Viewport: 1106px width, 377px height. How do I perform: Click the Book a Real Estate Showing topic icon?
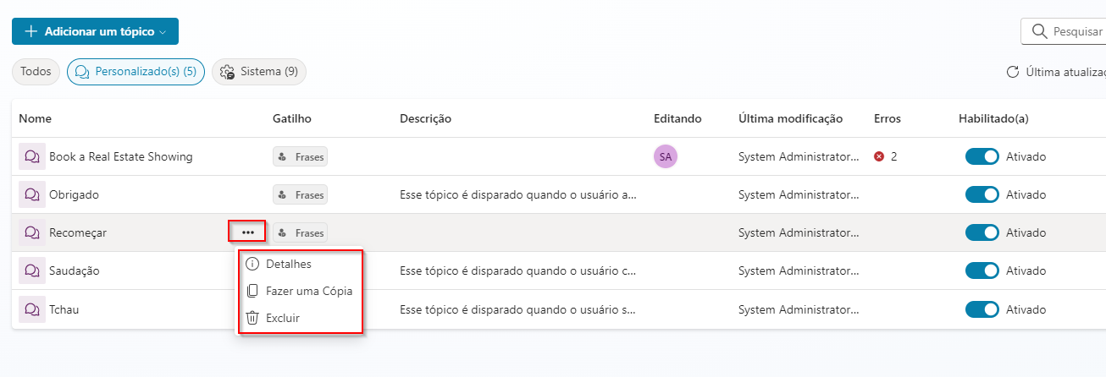coord(32,156)
